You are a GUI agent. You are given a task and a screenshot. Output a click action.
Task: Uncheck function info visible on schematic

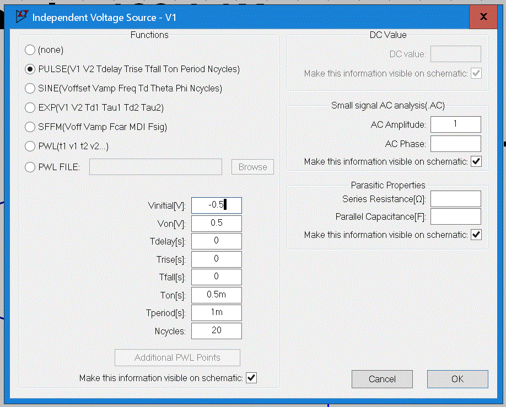[x=251, y=378]
